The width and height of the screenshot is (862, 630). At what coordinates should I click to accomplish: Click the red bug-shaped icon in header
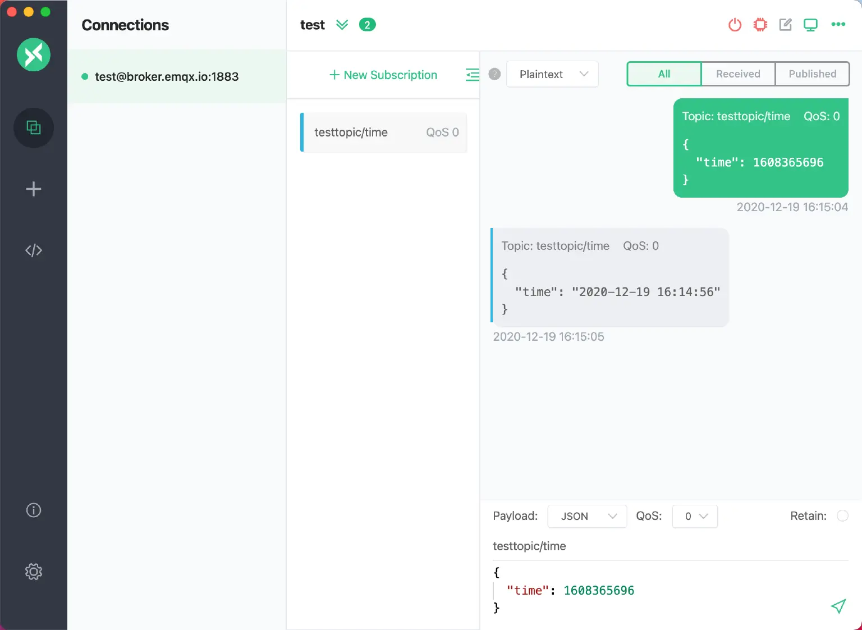[760, 25]
